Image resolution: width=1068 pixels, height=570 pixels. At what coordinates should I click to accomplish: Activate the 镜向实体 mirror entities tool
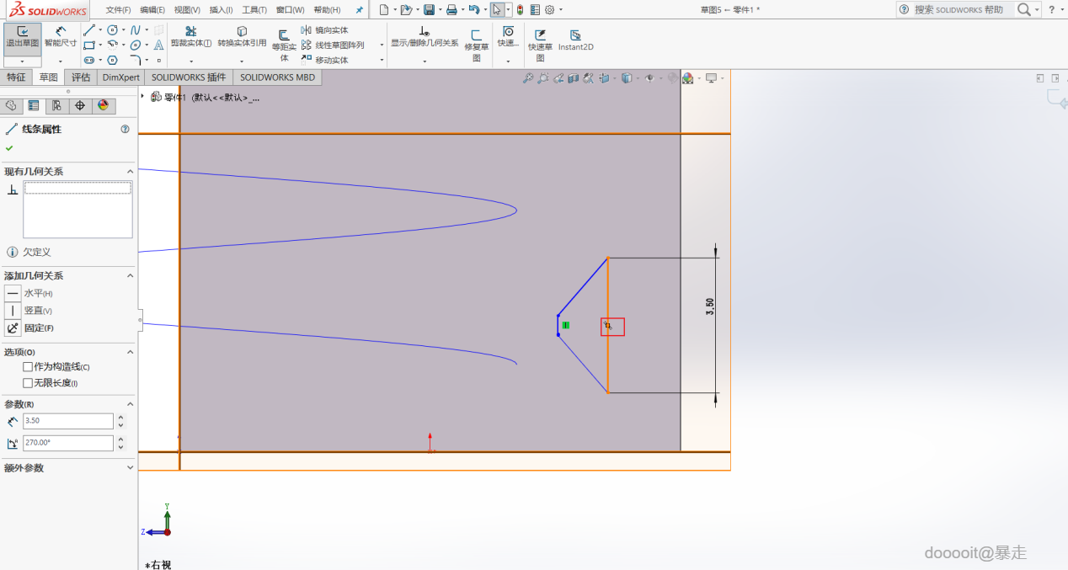[x=324, y=30]
